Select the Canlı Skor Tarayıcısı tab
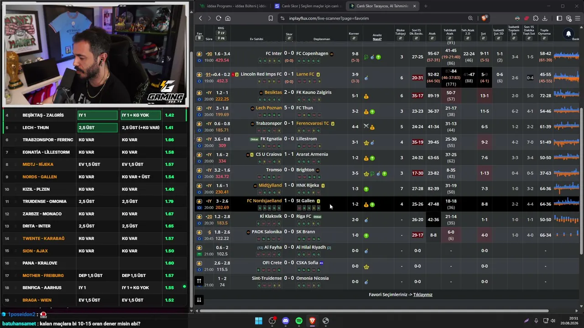The width and height of the screenshot is (584, 328). pos(382,6)
